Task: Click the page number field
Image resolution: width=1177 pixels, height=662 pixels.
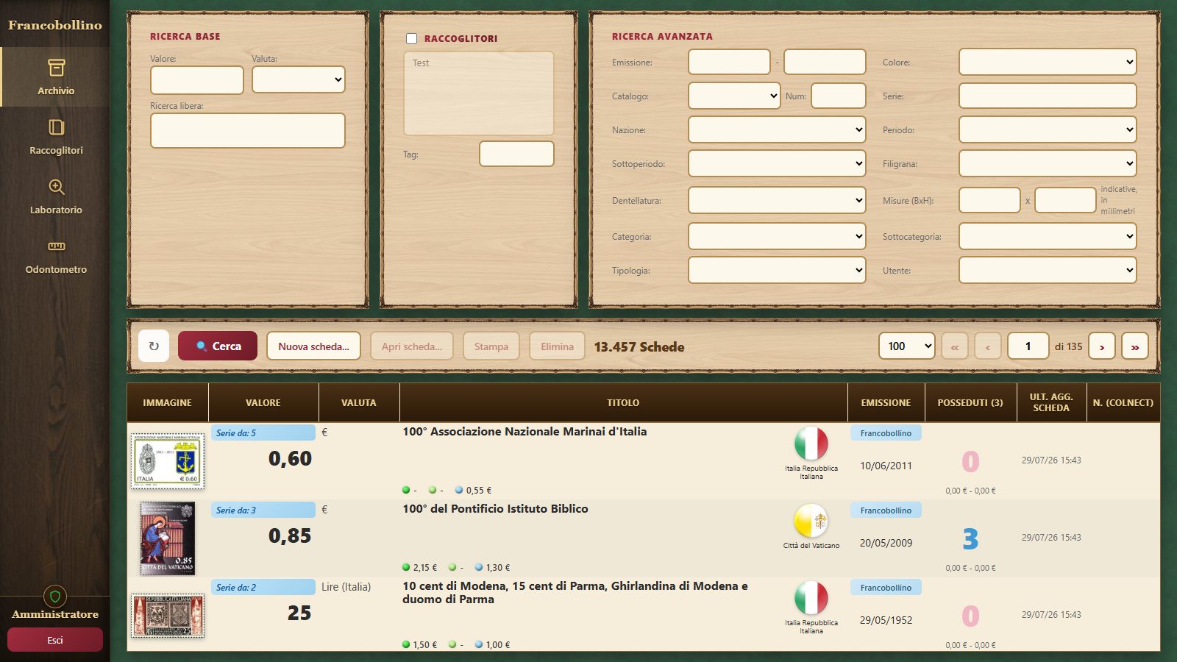Action: pyautogui.click(x=1028, y=346)
